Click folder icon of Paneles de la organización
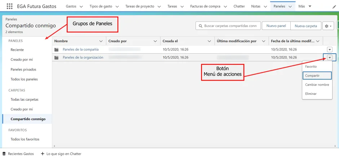The height and width of the screenshot is (158, 339). [x=56, y=58]
